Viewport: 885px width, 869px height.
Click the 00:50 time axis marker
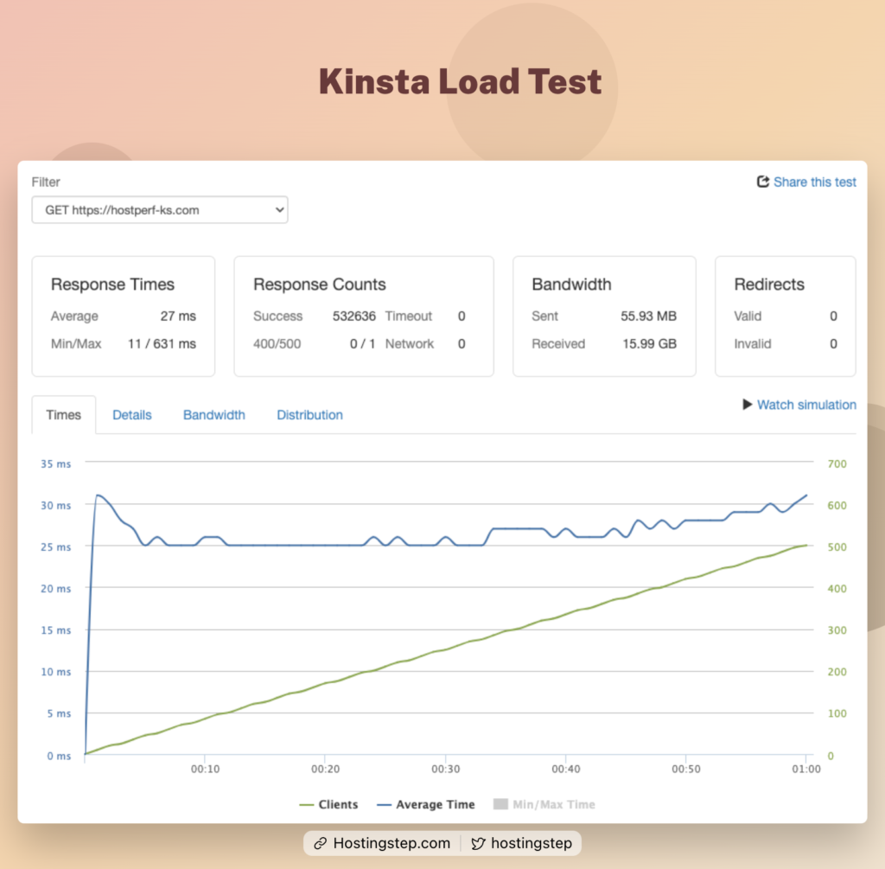pos(685,769)
